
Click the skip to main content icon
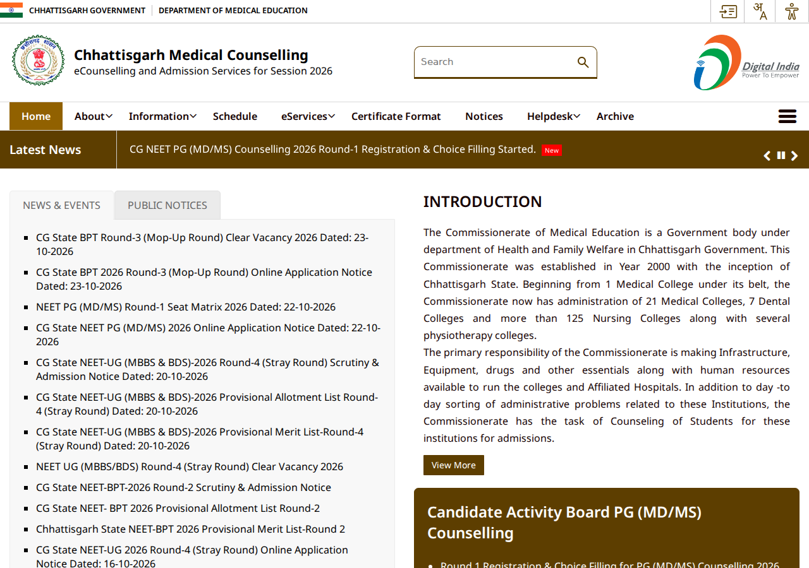728,11
